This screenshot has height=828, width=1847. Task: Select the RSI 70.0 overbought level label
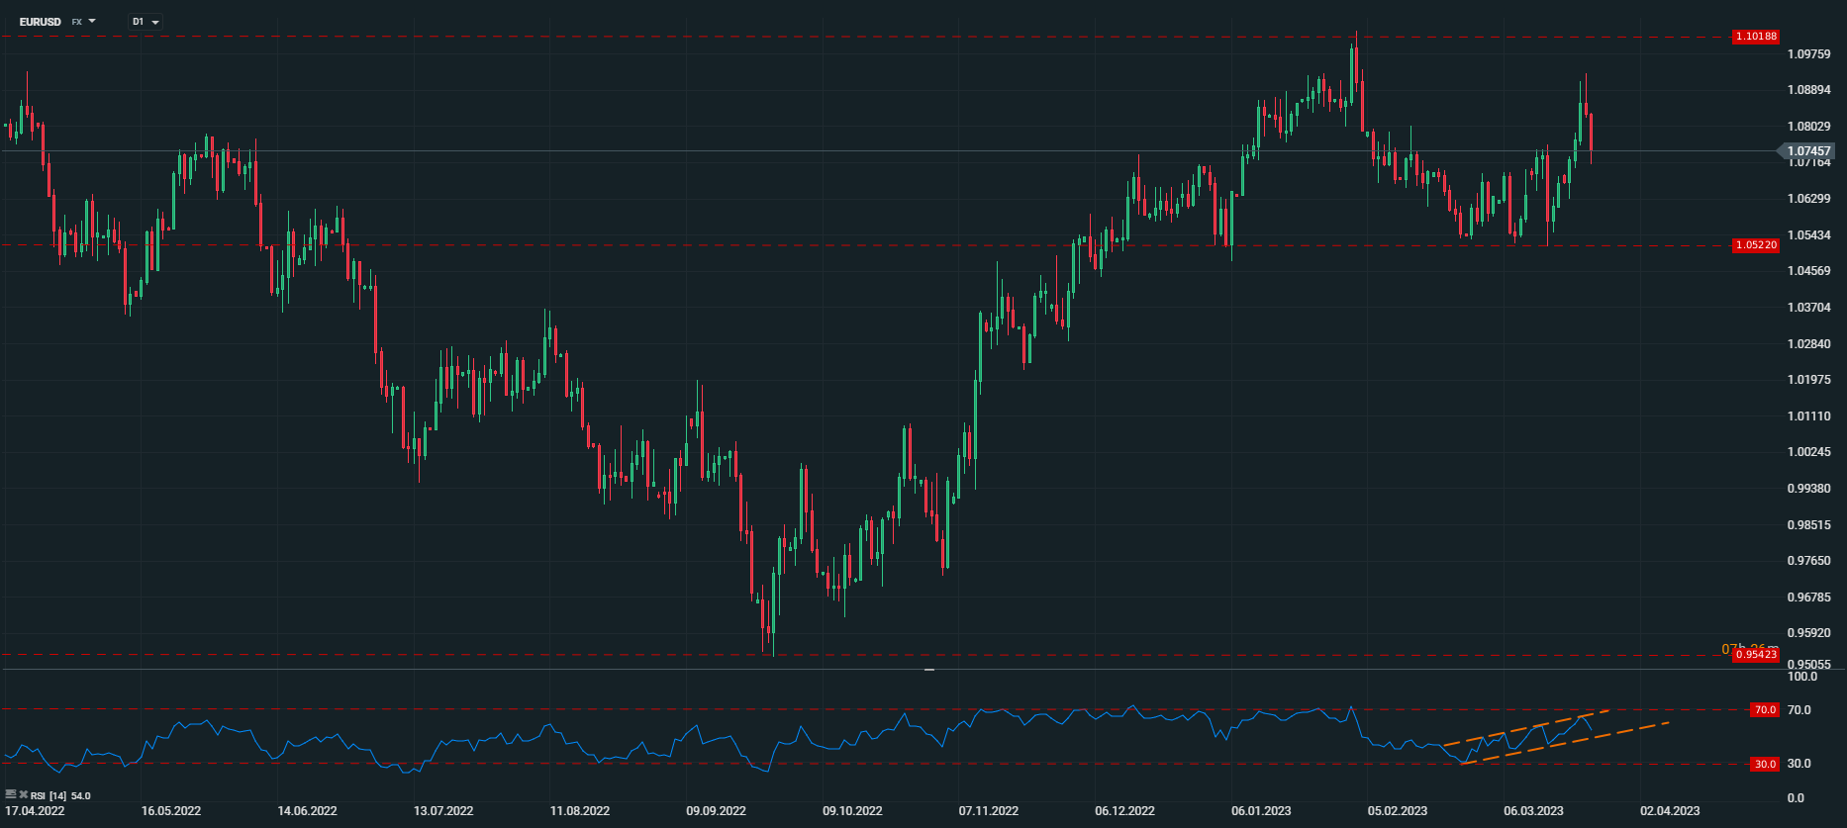(x=1765, y=710)
